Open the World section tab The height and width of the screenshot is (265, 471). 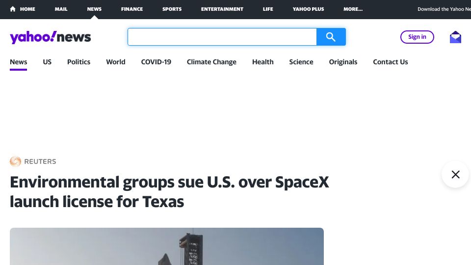[116, 62]
